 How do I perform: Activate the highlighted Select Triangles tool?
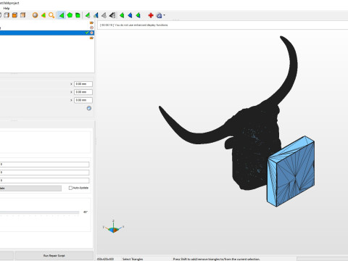coord(62,15)
